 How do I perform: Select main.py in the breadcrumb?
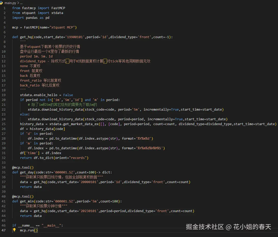[10, 3]
